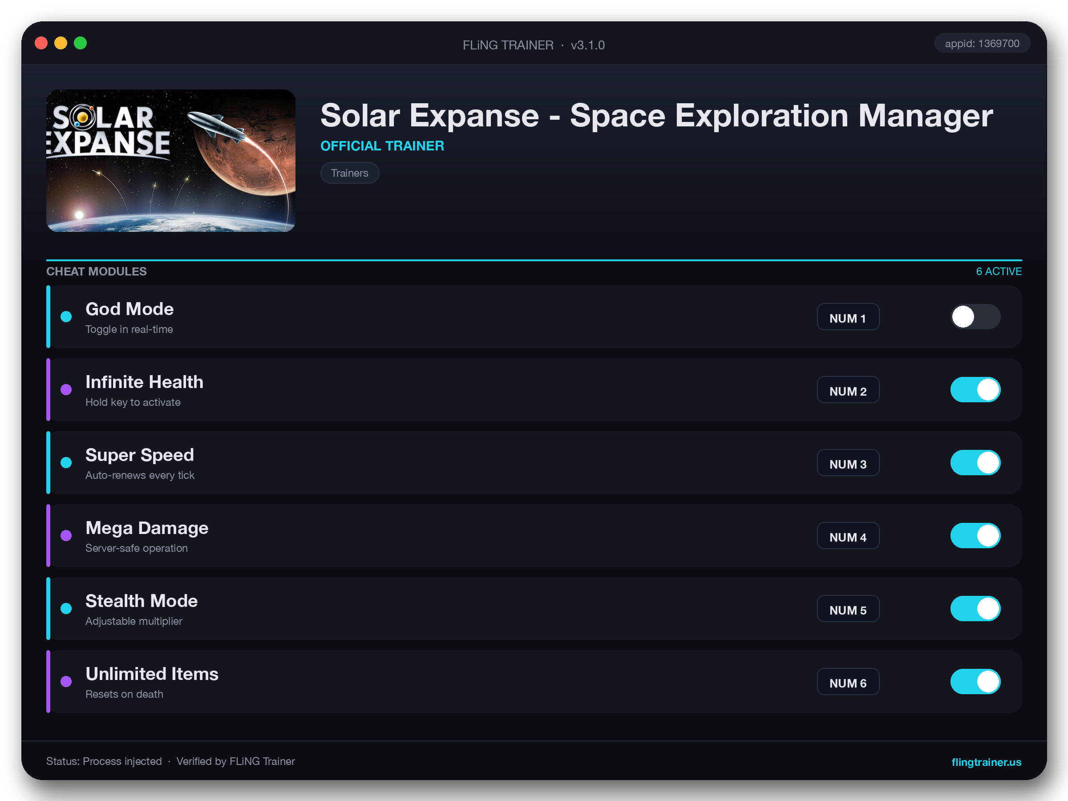The width and height of the screenshot is (1068, 801).
Task: Click the Stealth Mode title
Action: coord(142,601)
